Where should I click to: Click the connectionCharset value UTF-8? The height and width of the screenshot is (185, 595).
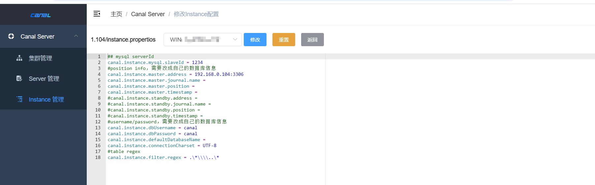point(209,145)
